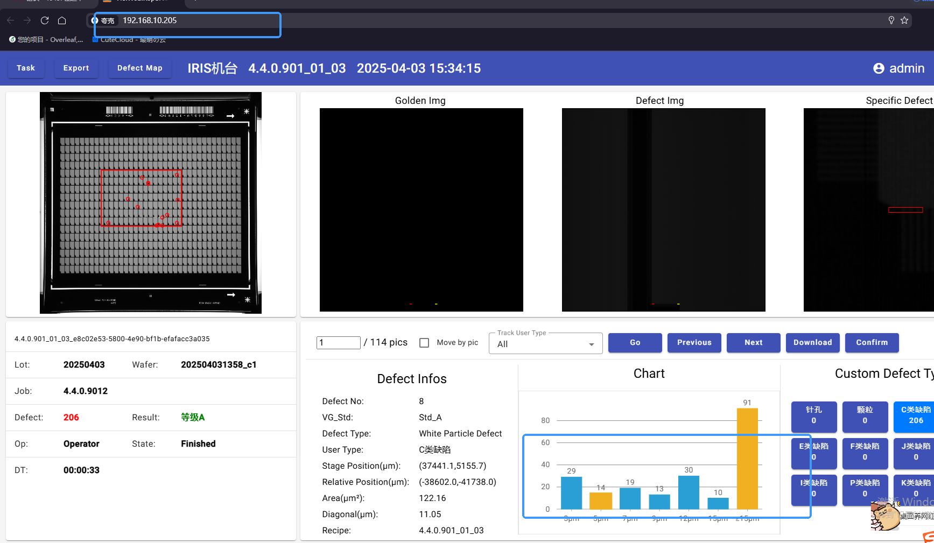Open the Task menu
Image resolution: width=934 pixels, height=543 pixels.
click(26, 68)
